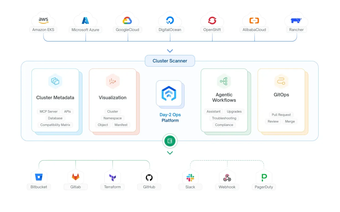340x212 pixels.
Task: Click the Amazon EKS label
Action: point(43,30)
